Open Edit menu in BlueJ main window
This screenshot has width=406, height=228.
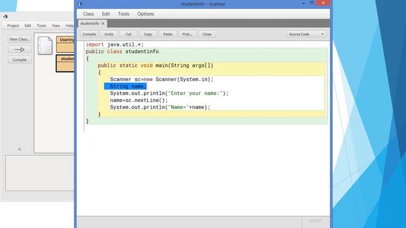point(28,25)
